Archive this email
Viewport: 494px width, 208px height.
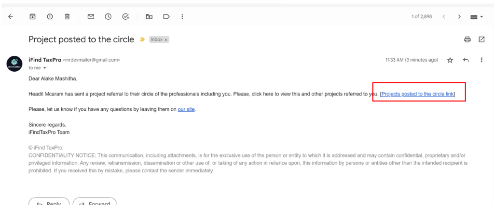[x=32, y=16]
